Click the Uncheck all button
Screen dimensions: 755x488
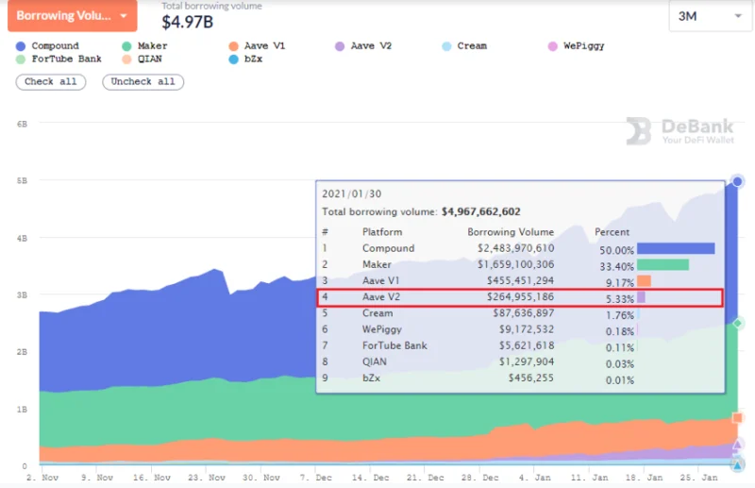pos(143,82)
